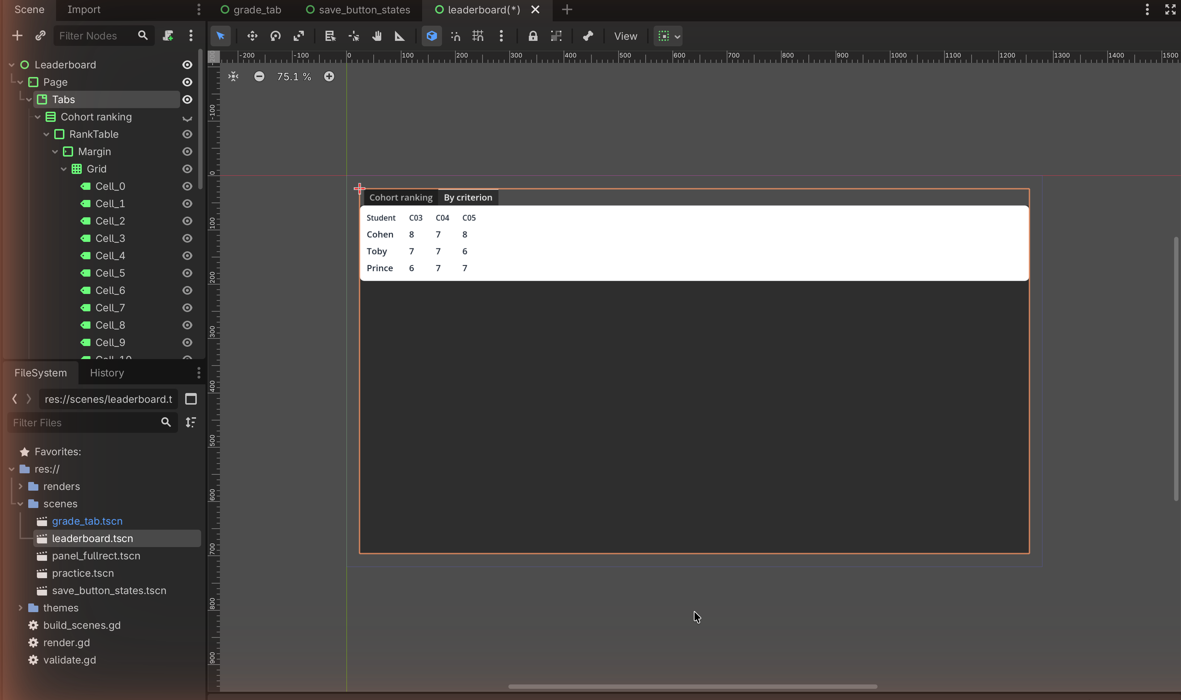The width and height of the screenshot is (1181, 700).
Task: Activate the Pan Mode hand tool
Action: pos(377,36)
